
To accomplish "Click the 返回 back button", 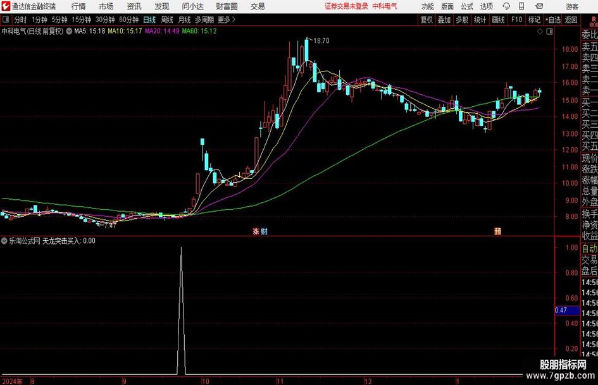I will (571, 20).
